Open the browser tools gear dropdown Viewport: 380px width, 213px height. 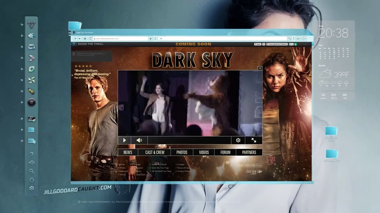point(298,38)
